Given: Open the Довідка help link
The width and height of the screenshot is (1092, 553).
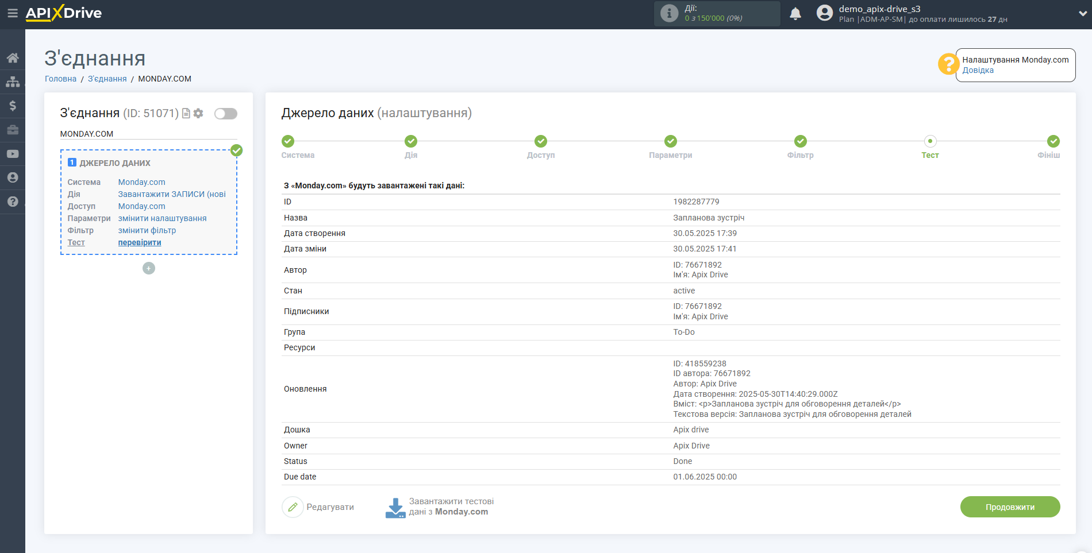Looking at the screenshot, I should tap(978, 70).
